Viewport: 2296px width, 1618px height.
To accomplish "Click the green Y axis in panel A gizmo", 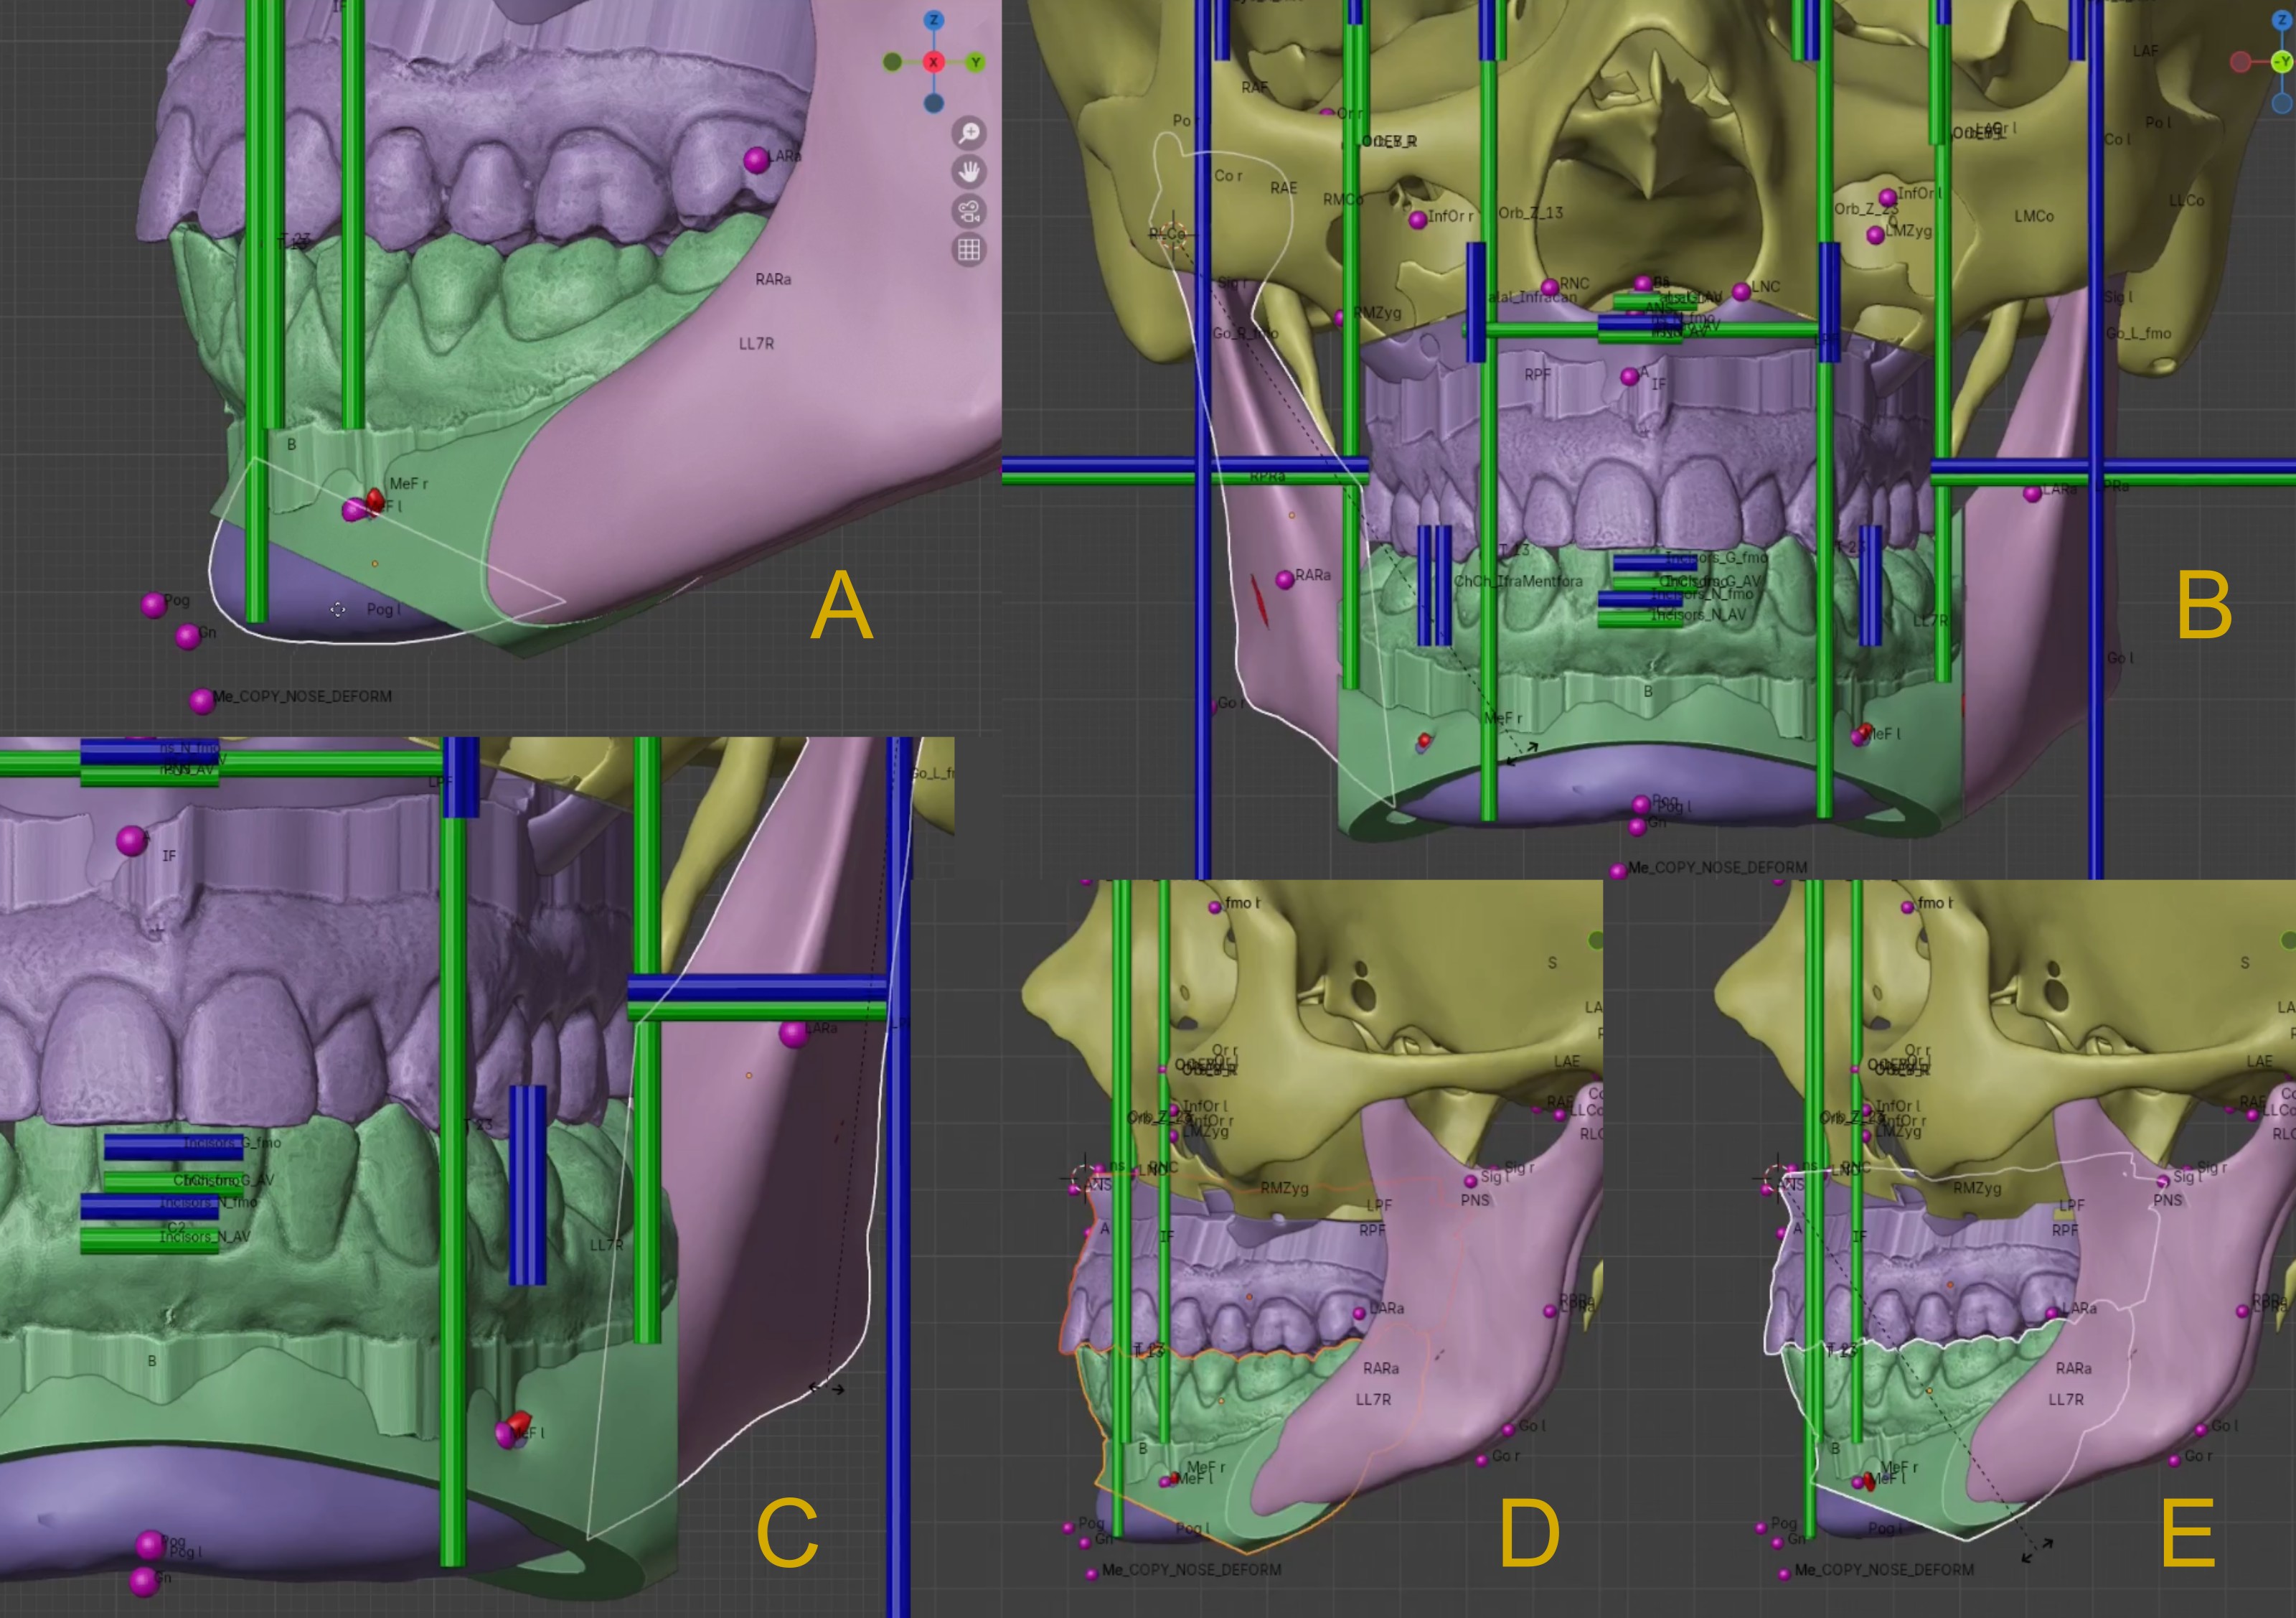I will [x=975, y=62].
